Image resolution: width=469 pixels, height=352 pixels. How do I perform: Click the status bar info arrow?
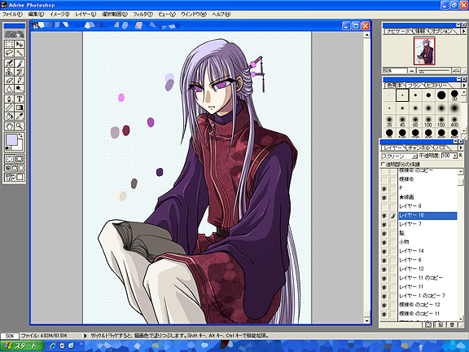click(85, 336)
